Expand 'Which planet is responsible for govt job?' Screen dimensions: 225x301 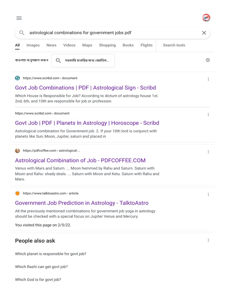coord(51,254)
